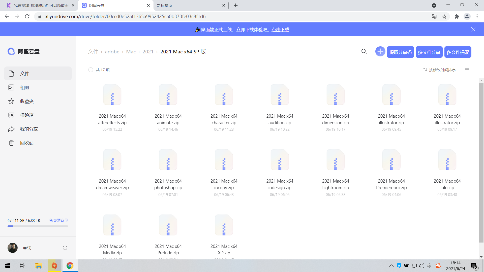Click the 文件 (Files) icon in sidebar
Screen dimensions: 484x272
tap(11, 73)
